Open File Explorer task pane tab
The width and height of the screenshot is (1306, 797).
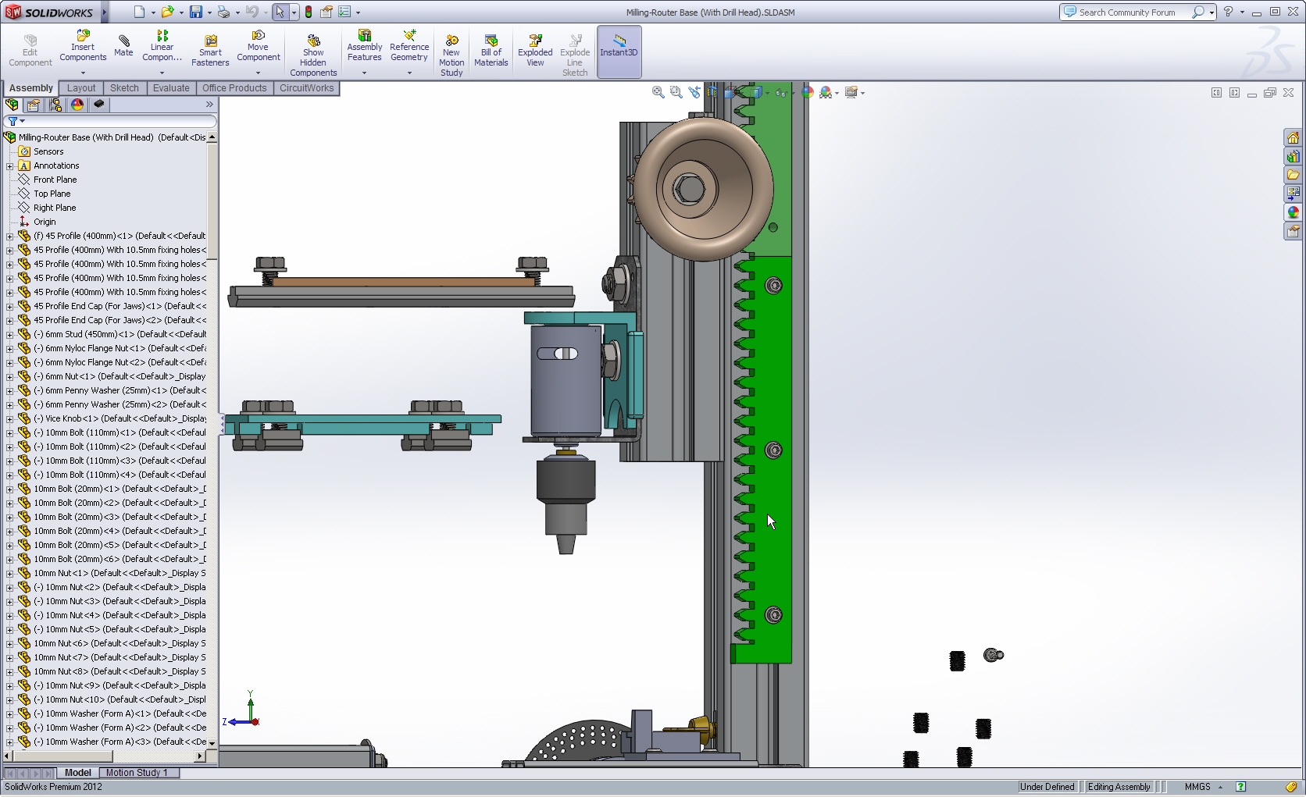(x=1294, y=175)
